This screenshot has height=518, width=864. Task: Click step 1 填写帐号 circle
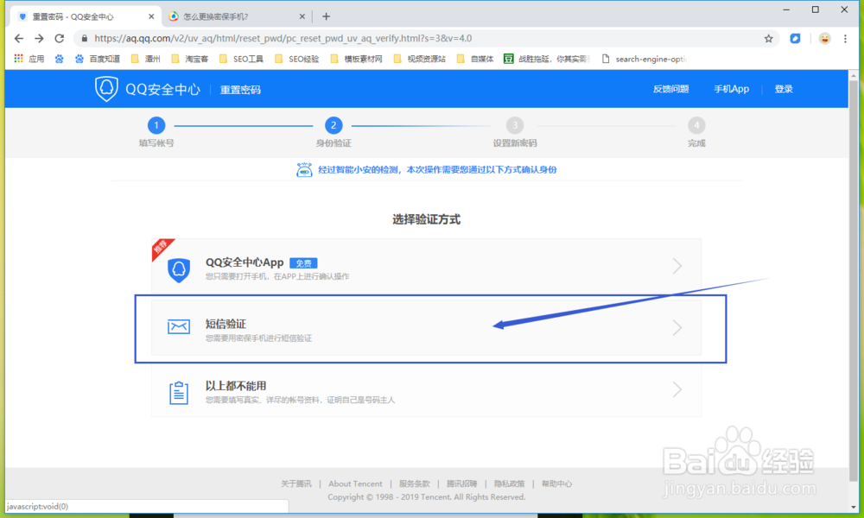(156, 125)
